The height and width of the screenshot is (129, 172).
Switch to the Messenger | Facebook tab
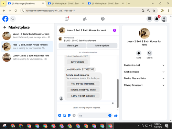pyautogui.click(x=26, y=3)
